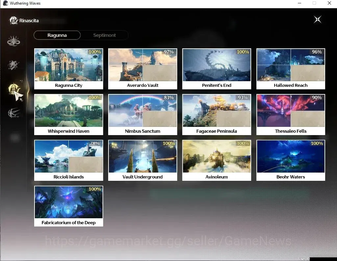
Task: Open the Avinoleum area card
Action: [217, 160]
